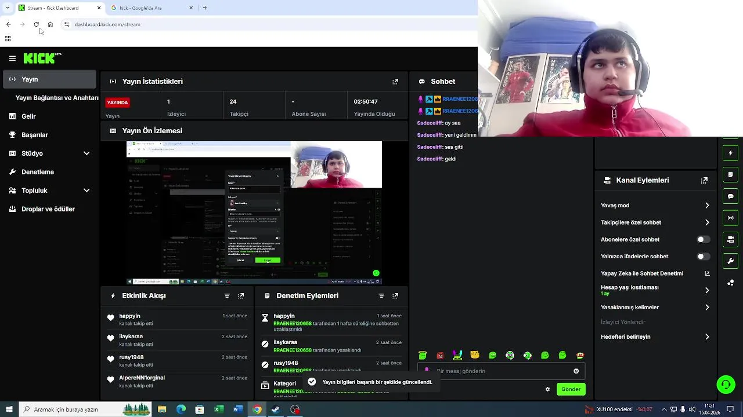Image resolution: width=743 pixels, height=417 pixels.
Task: Open Droplar ve ödüller in the sidebar
Action: point(49,209)
